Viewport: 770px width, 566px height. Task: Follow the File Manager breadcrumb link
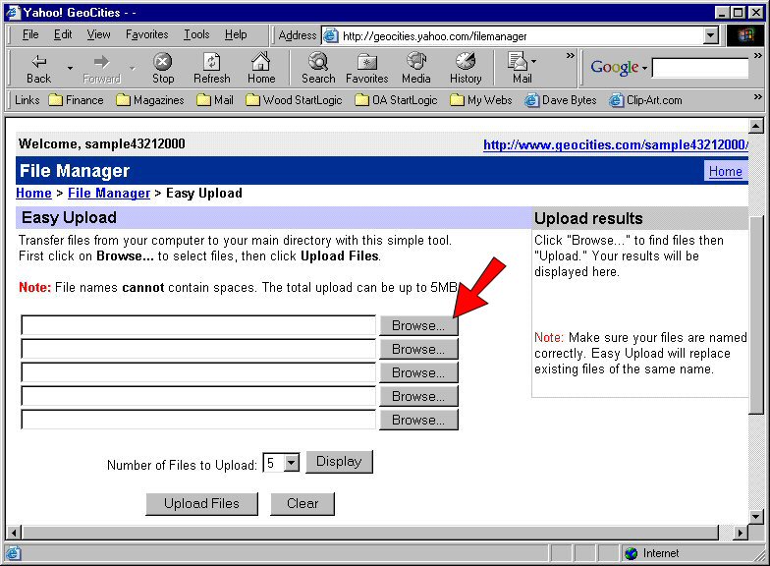point(109,193)
